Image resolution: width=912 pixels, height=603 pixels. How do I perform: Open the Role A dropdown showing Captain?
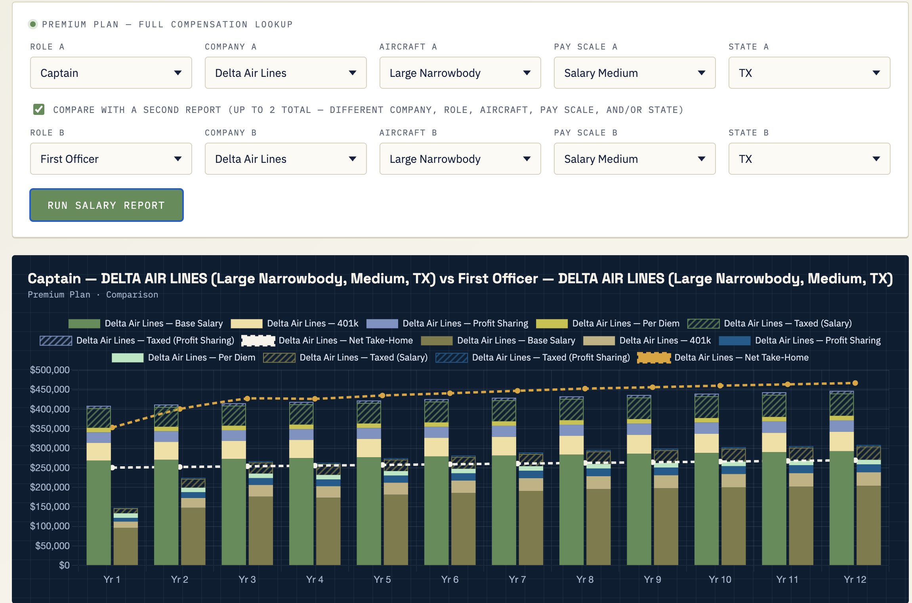111,73
